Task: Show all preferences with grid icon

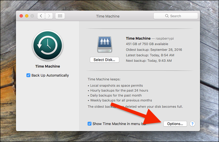Action: [x=60, y=16]
